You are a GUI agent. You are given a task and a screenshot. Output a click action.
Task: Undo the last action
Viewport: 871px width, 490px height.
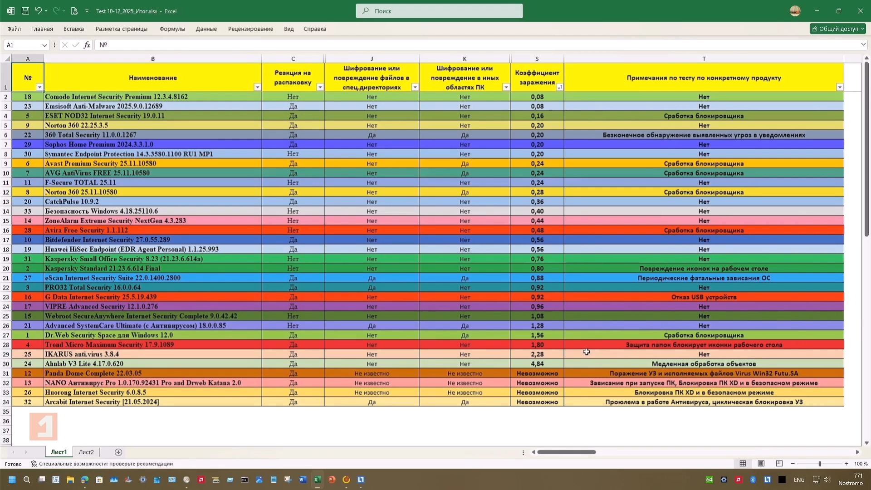[x=39, y=11]
